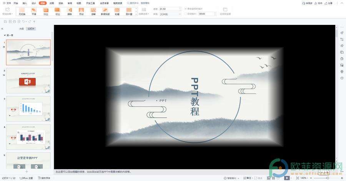
Task: Click the print preview icon in quick toolbar
Action: pyautogui.click(x=19, y=21)
